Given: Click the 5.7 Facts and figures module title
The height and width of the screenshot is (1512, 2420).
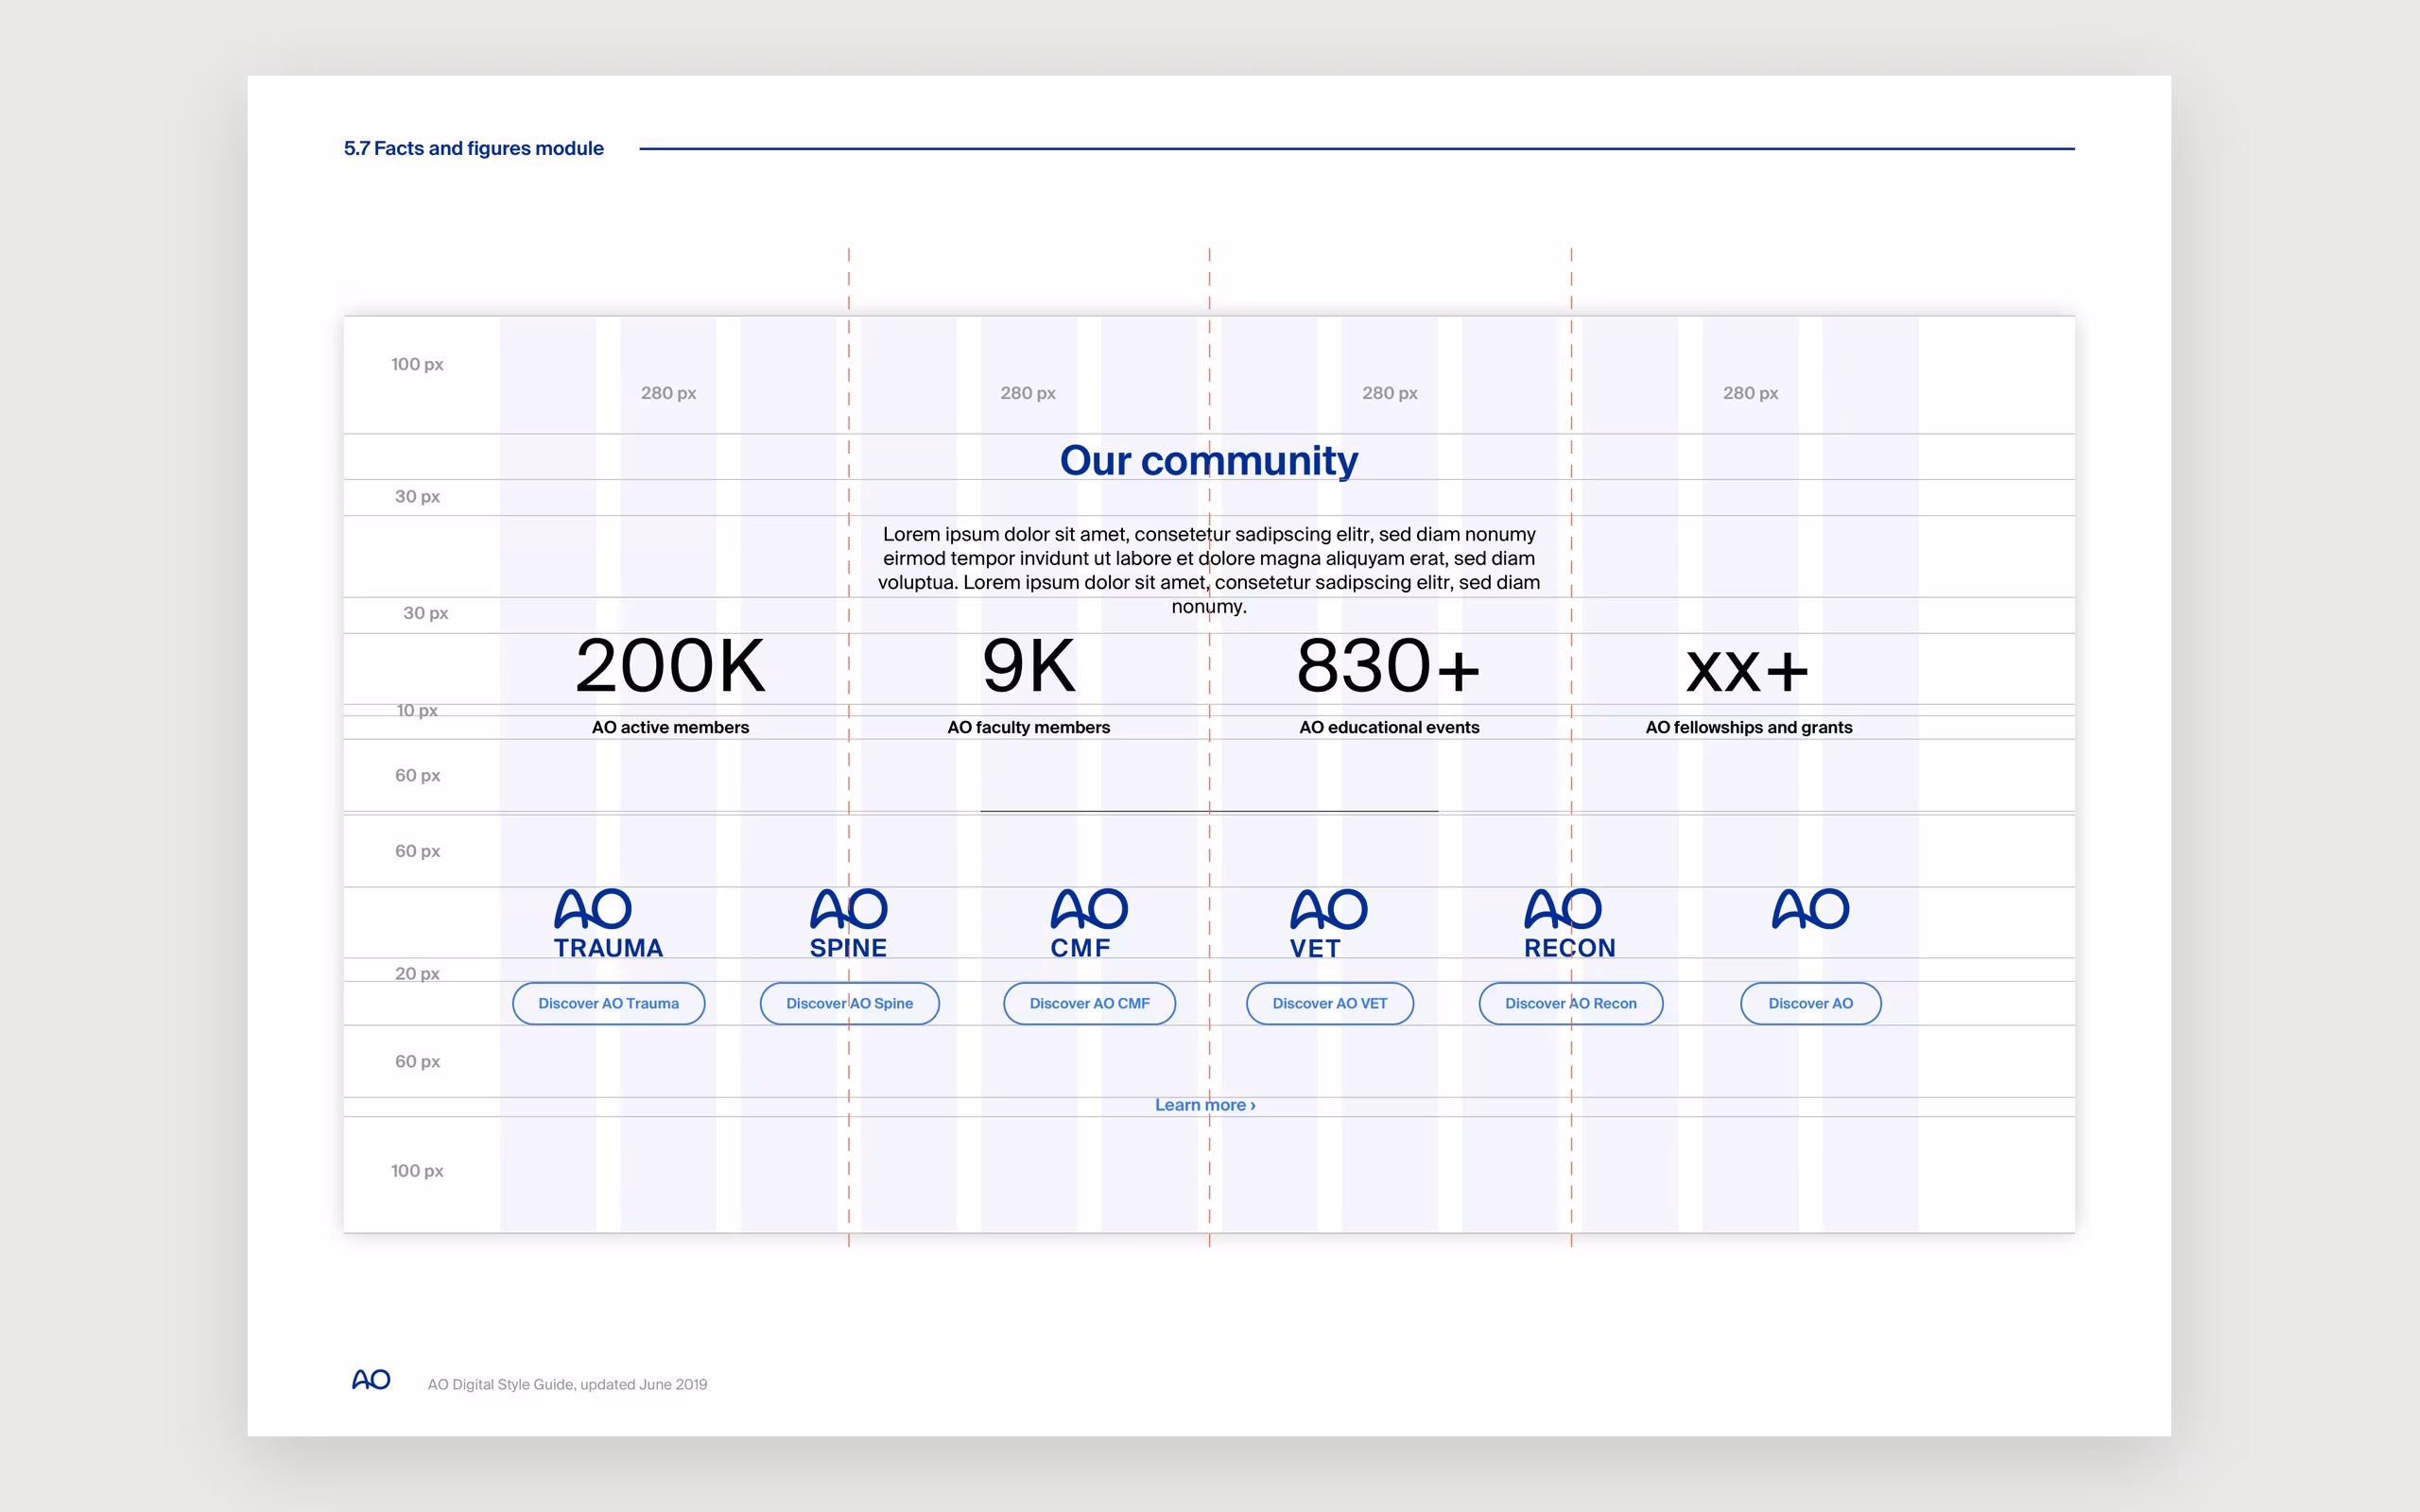Looking at the screenshot, I should click(474, 148).
